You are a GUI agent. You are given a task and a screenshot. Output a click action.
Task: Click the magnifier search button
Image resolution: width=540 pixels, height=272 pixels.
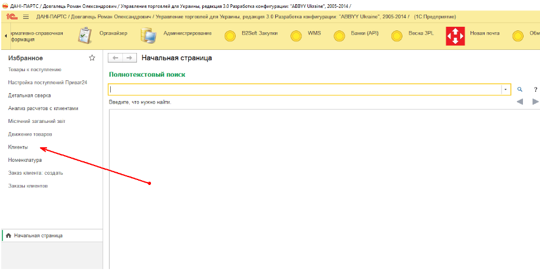click(x=520, y=89)
